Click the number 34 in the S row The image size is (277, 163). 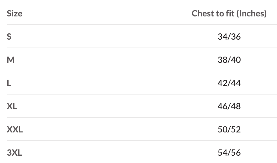(223, 37)
